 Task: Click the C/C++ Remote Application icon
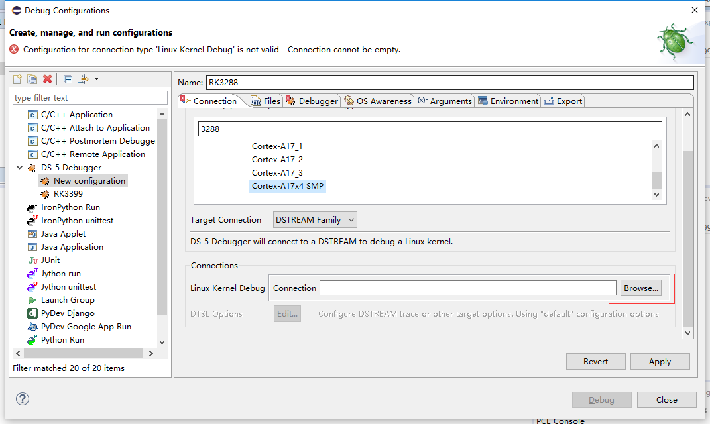point(32,154)
